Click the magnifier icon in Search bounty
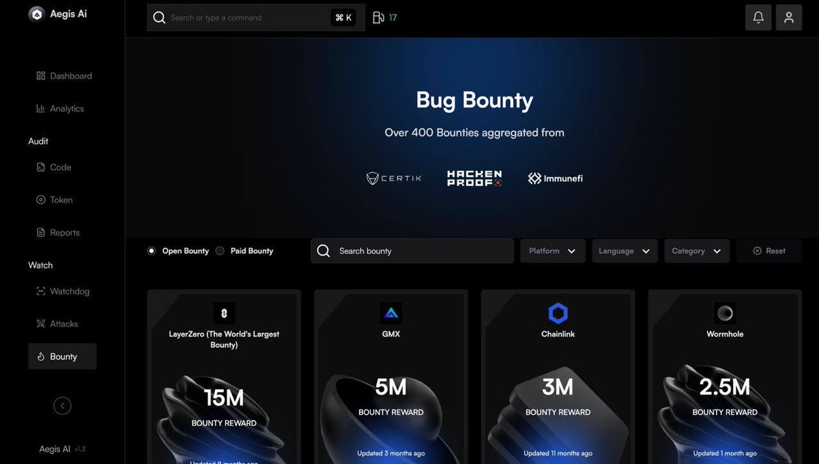819x464 pixels. [x=324, y=251]
